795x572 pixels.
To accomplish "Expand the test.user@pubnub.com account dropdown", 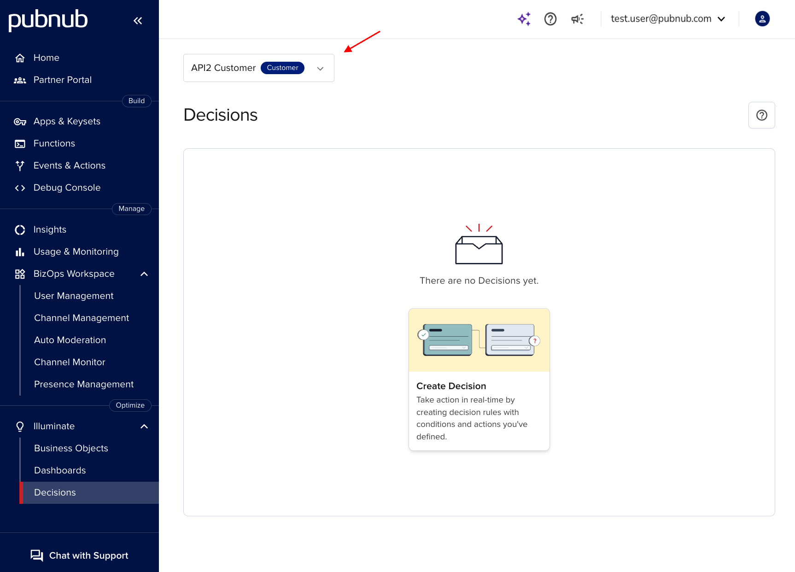I will [x=667, y=19].
